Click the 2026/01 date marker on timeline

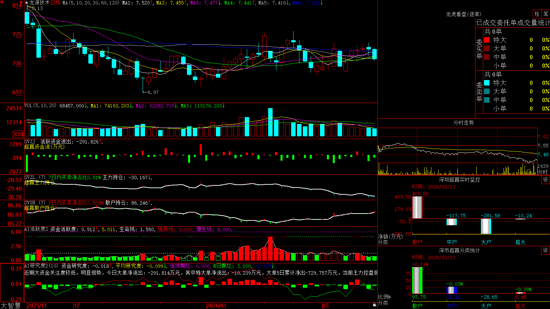tap(217, 306)
